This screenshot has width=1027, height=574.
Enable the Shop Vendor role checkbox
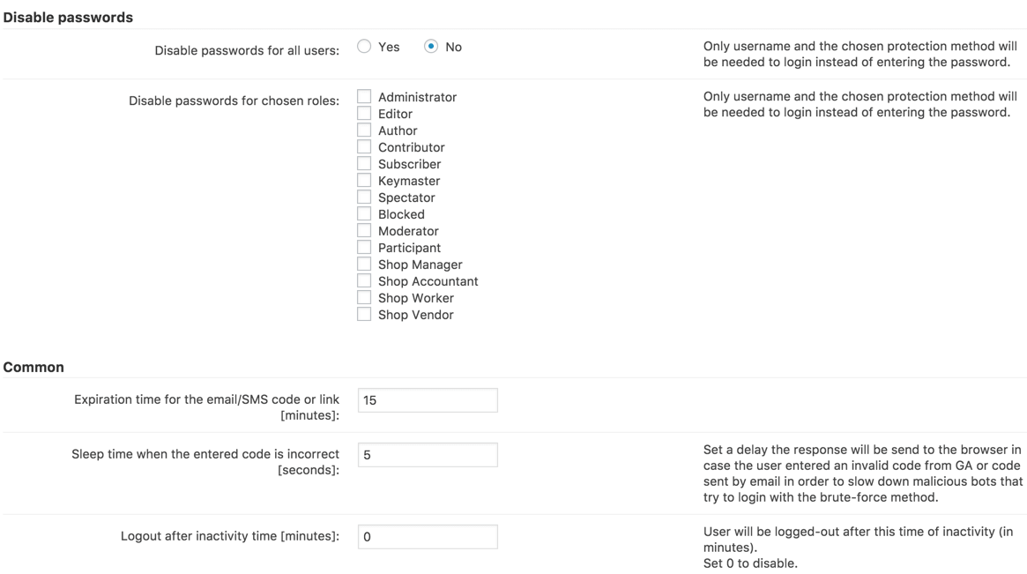pos(364,314)
